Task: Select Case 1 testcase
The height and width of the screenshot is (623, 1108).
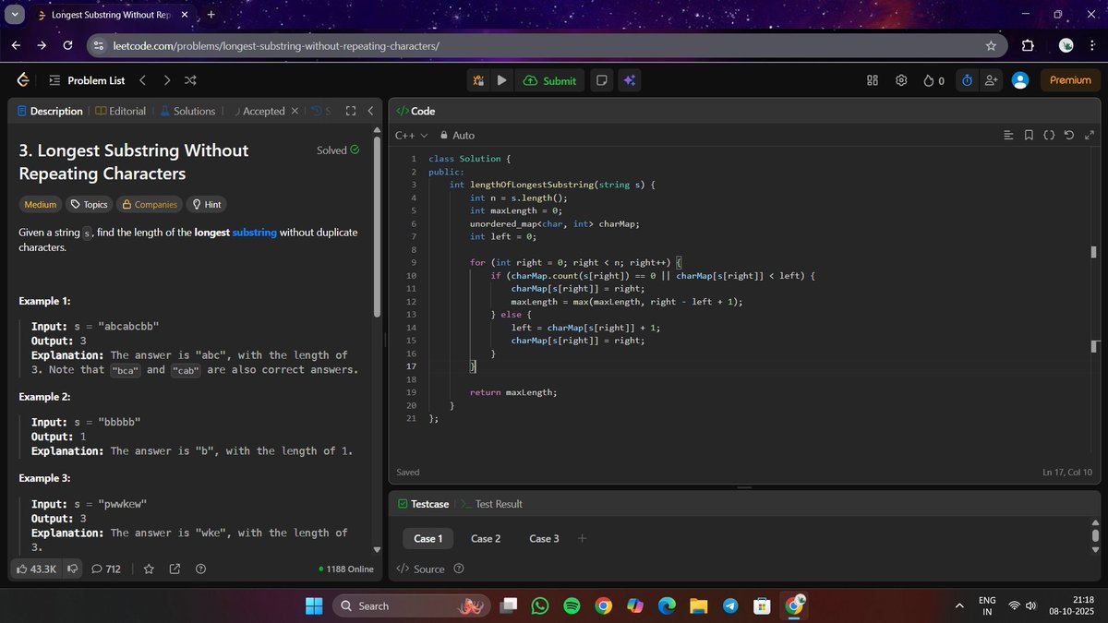Action: tap(428, 538)
